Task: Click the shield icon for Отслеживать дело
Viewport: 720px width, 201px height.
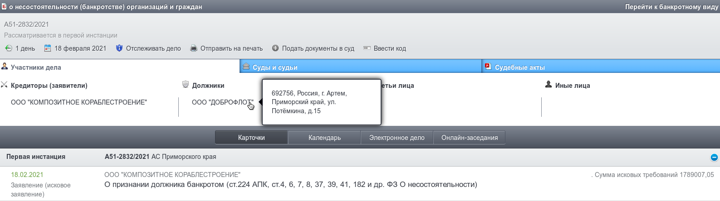Action: point(119,48)
